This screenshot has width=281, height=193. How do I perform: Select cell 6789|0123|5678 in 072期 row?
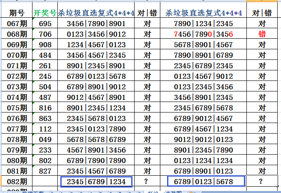point(96,76)
